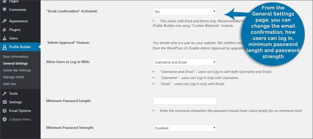The image size is (313, 139).
Task: Click the Settings sliders icon
Action: pyautogui.click(x=5, y=102)
